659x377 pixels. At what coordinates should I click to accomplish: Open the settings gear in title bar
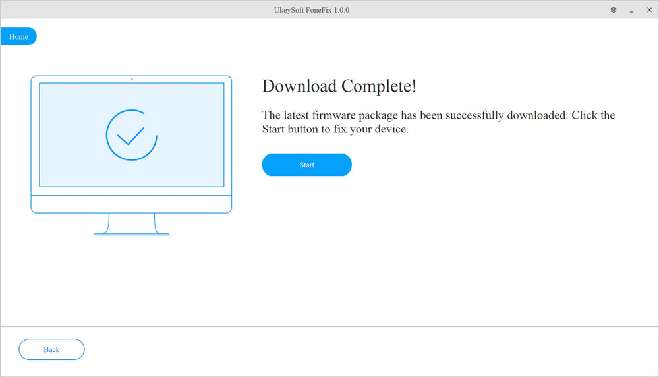tap(613, 10)
